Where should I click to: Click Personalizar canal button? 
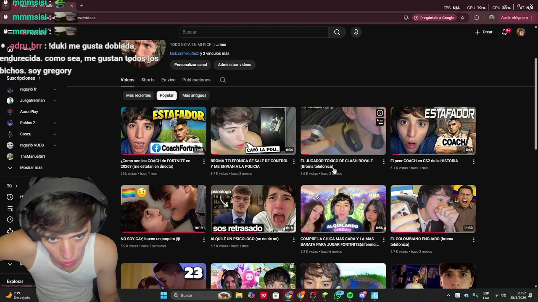(x=190, y=65)
